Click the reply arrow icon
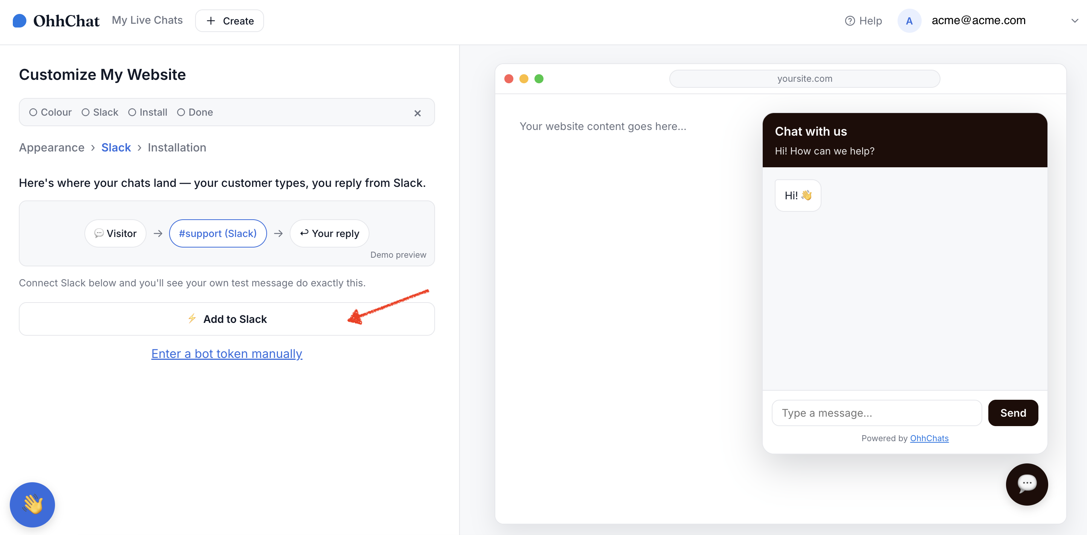 [304, 233]
